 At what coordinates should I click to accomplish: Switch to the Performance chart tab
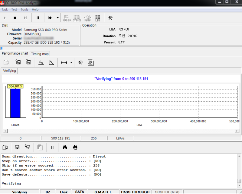tap(15, 53)
